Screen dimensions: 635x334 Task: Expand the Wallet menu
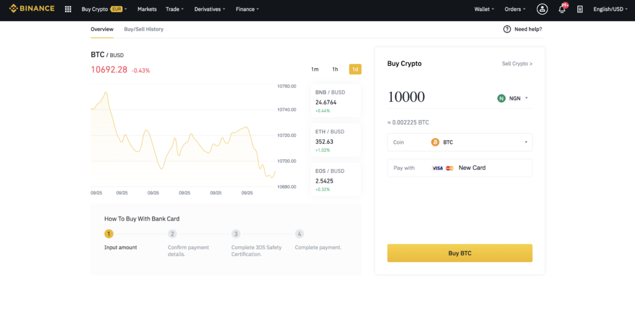click(484, 9)
